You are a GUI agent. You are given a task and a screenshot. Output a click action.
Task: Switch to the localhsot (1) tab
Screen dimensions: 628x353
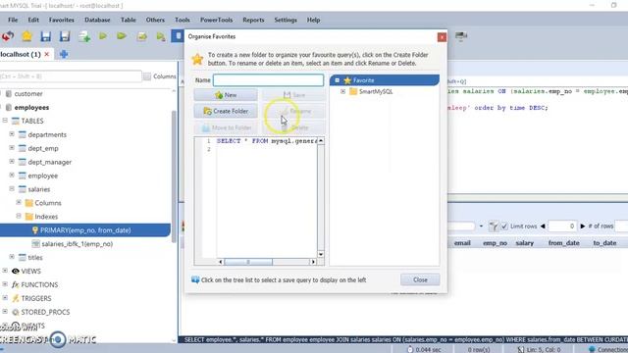pos(21,54)
